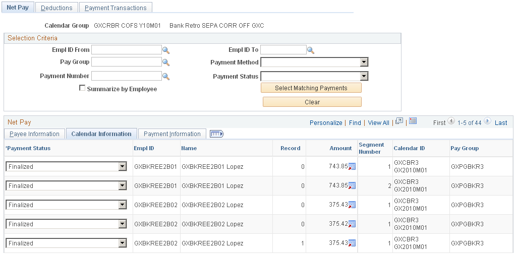Sort by Pay Group column header
Screen dimensions: 515x255
pyautogui.click(x=465, y=148)
